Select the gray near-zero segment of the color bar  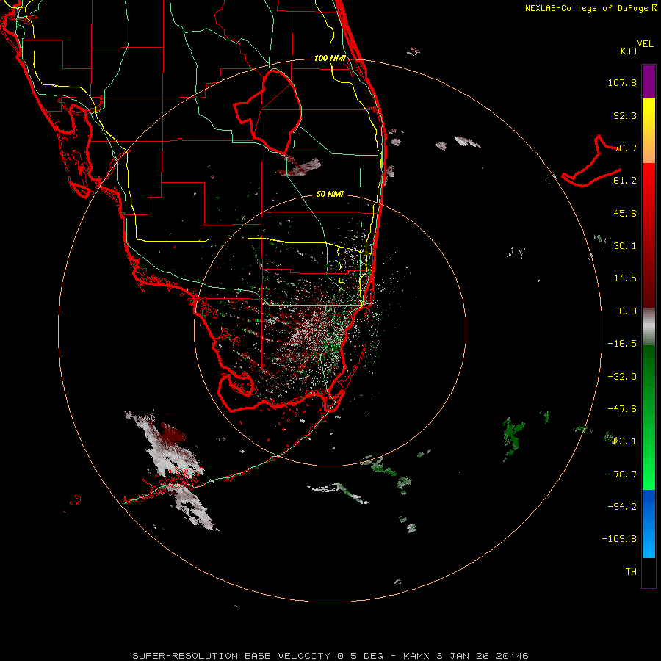(x=649, y=327)
